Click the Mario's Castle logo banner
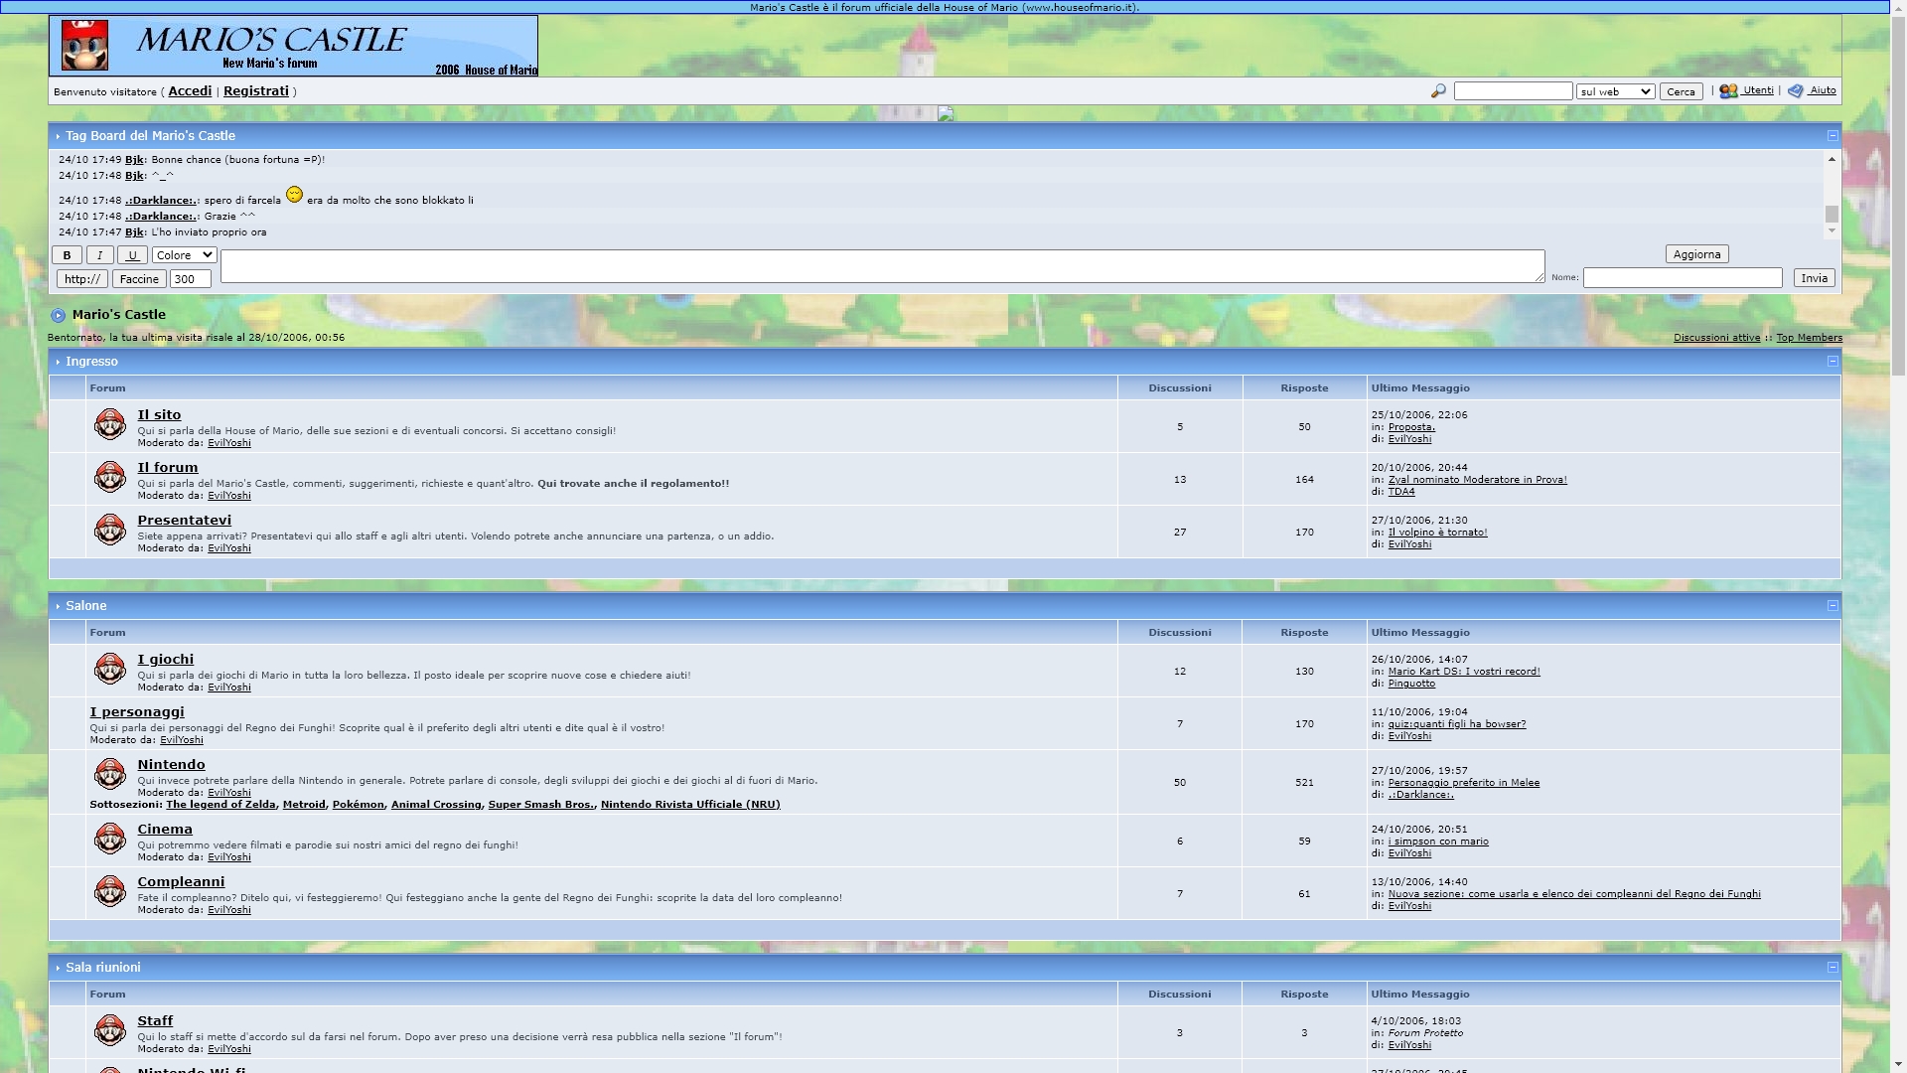Image resolution: width=1907 pixels, height=1073 pixels. click(293, 46)
